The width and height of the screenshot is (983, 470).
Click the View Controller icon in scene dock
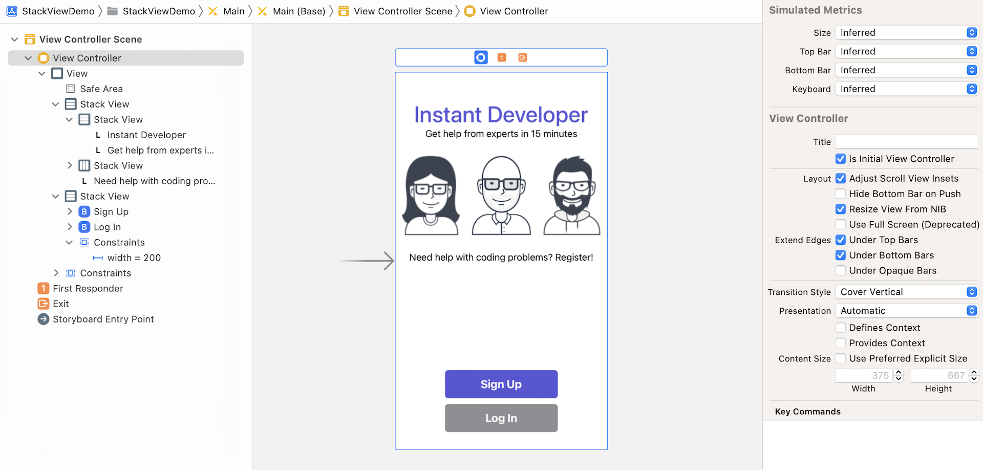[481, 58]
